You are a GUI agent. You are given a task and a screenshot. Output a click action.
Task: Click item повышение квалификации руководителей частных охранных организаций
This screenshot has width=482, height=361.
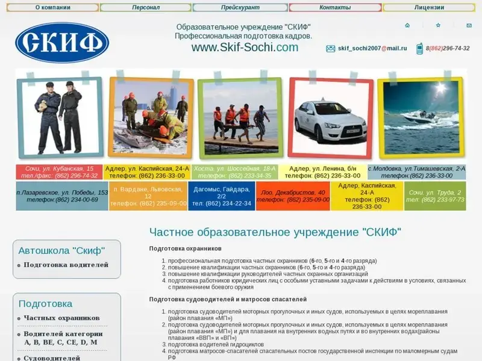point(268,274)
